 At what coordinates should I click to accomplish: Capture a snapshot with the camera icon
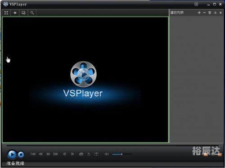click(x=81, y=154)
